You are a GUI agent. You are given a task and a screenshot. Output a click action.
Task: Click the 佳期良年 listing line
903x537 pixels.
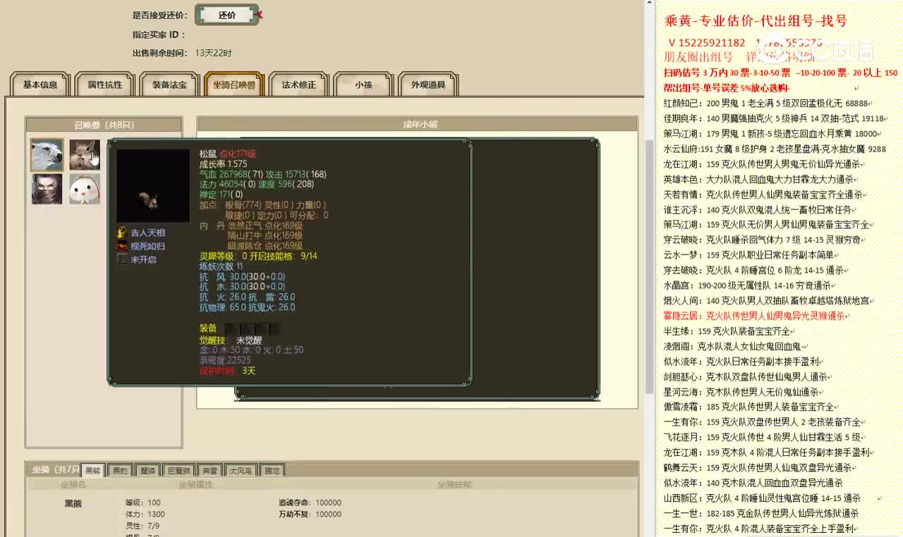click(774, 118)
